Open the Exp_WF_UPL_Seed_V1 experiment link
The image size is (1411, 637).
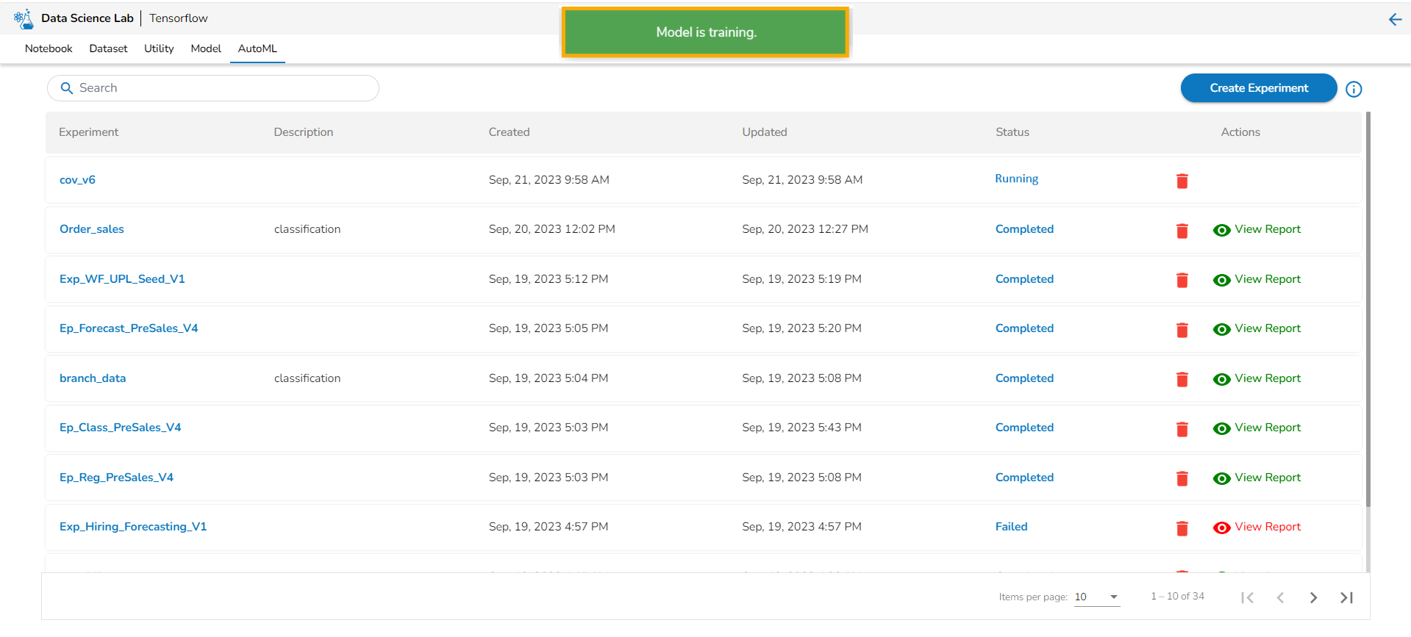[x=122, y=279]
